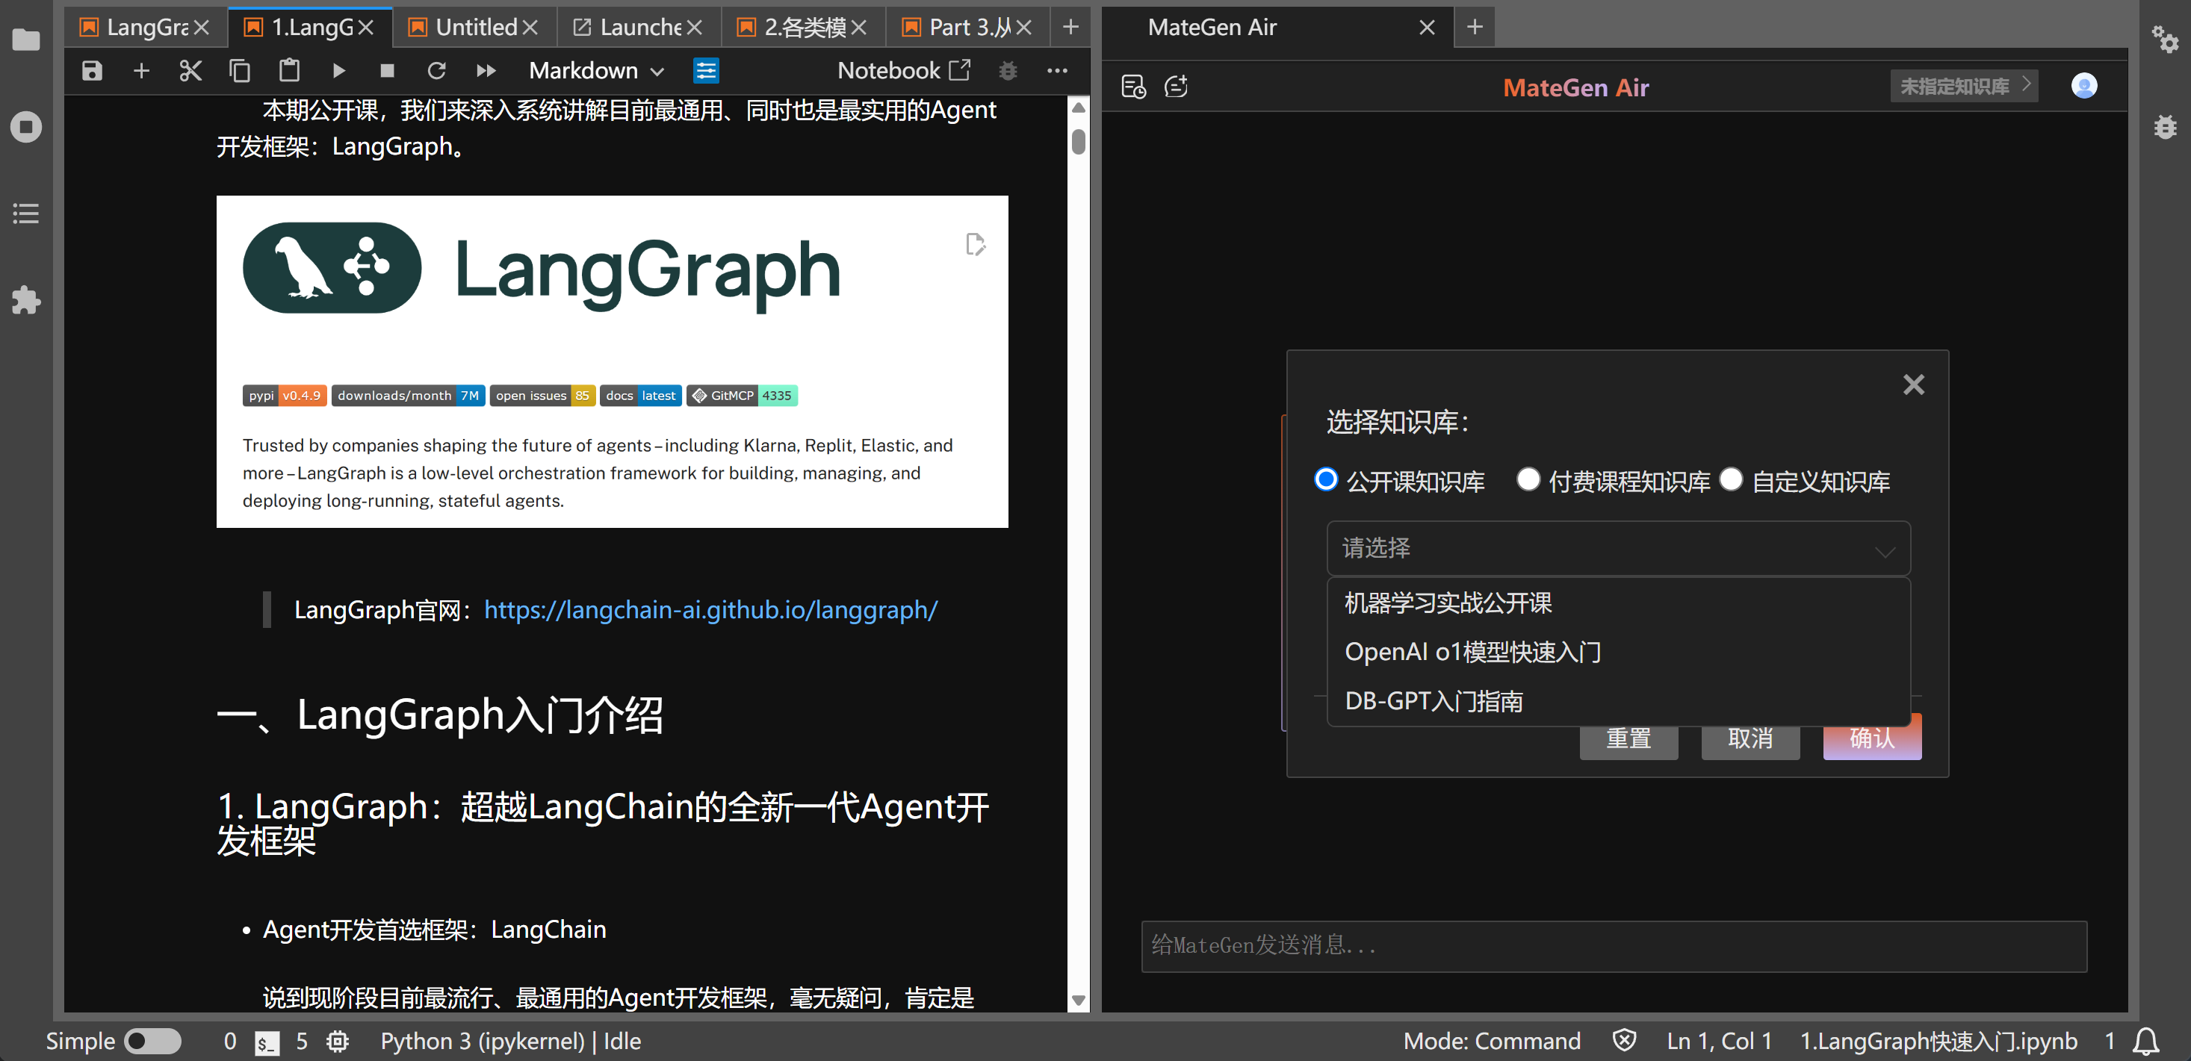Paste cell from clipboard
Image resolution: width=2191 pixels, height=1061 pixels.
pyautogui.click(x=289, y=71)
